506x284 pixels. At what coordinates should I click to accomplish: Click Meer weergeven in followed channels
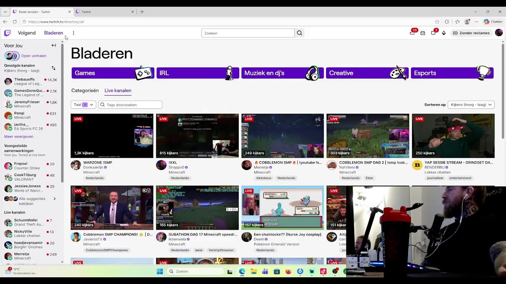[19, 136]
